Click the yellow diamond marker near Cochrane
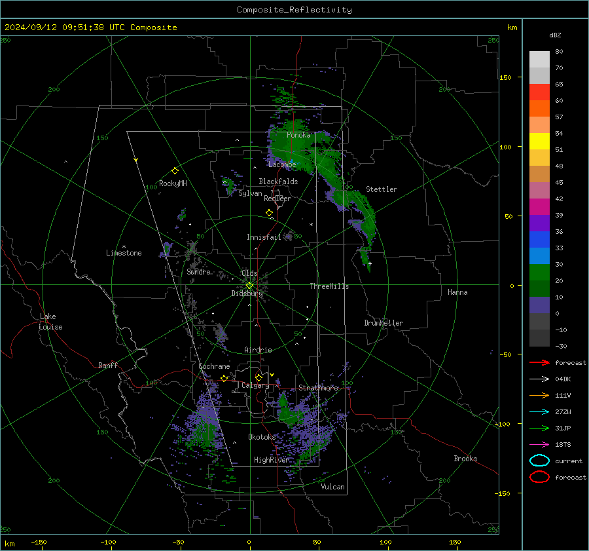Screen dimensions: 589x551 pos(224,378)
